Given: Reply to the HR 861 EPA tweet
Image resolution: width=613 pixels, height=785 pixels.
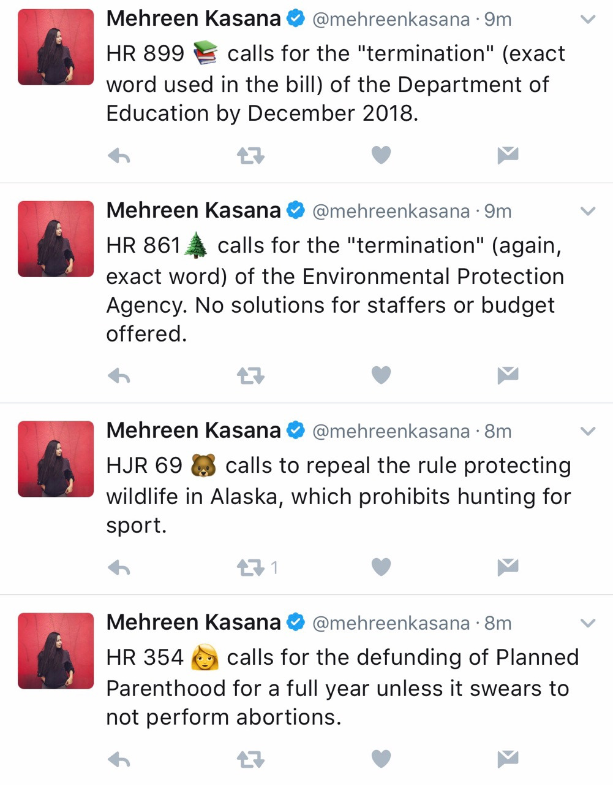Looking at the screenshot, I should [x=119, y=375].
